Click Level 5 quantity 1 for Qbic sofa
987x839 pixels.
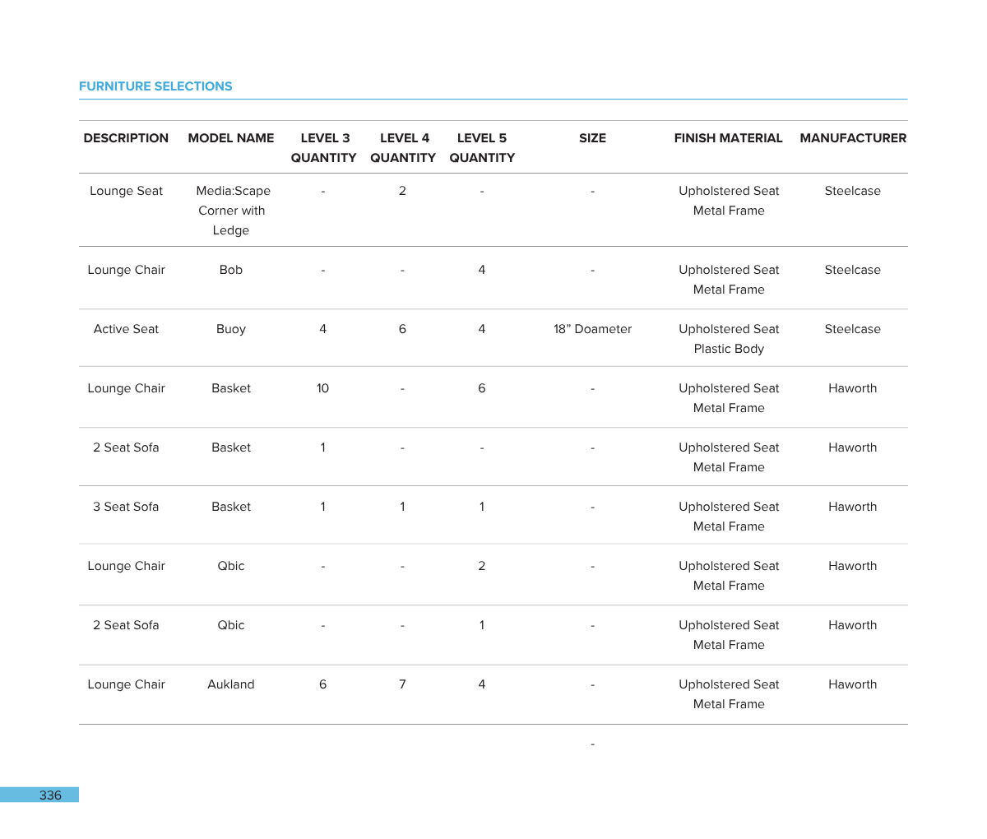(482, 625)
